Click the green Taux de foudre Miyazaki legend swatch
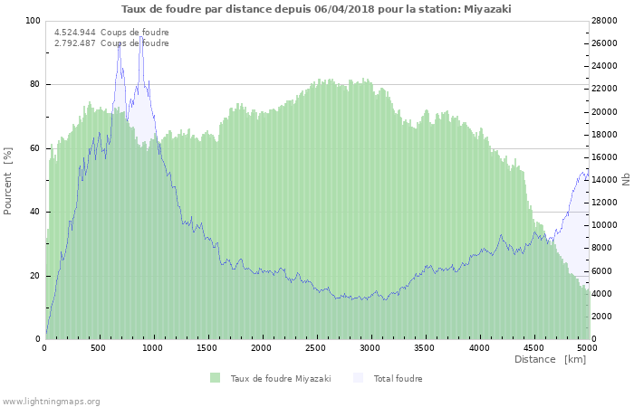The height and width of the screenshot is (407, 634). pos(215,378)
